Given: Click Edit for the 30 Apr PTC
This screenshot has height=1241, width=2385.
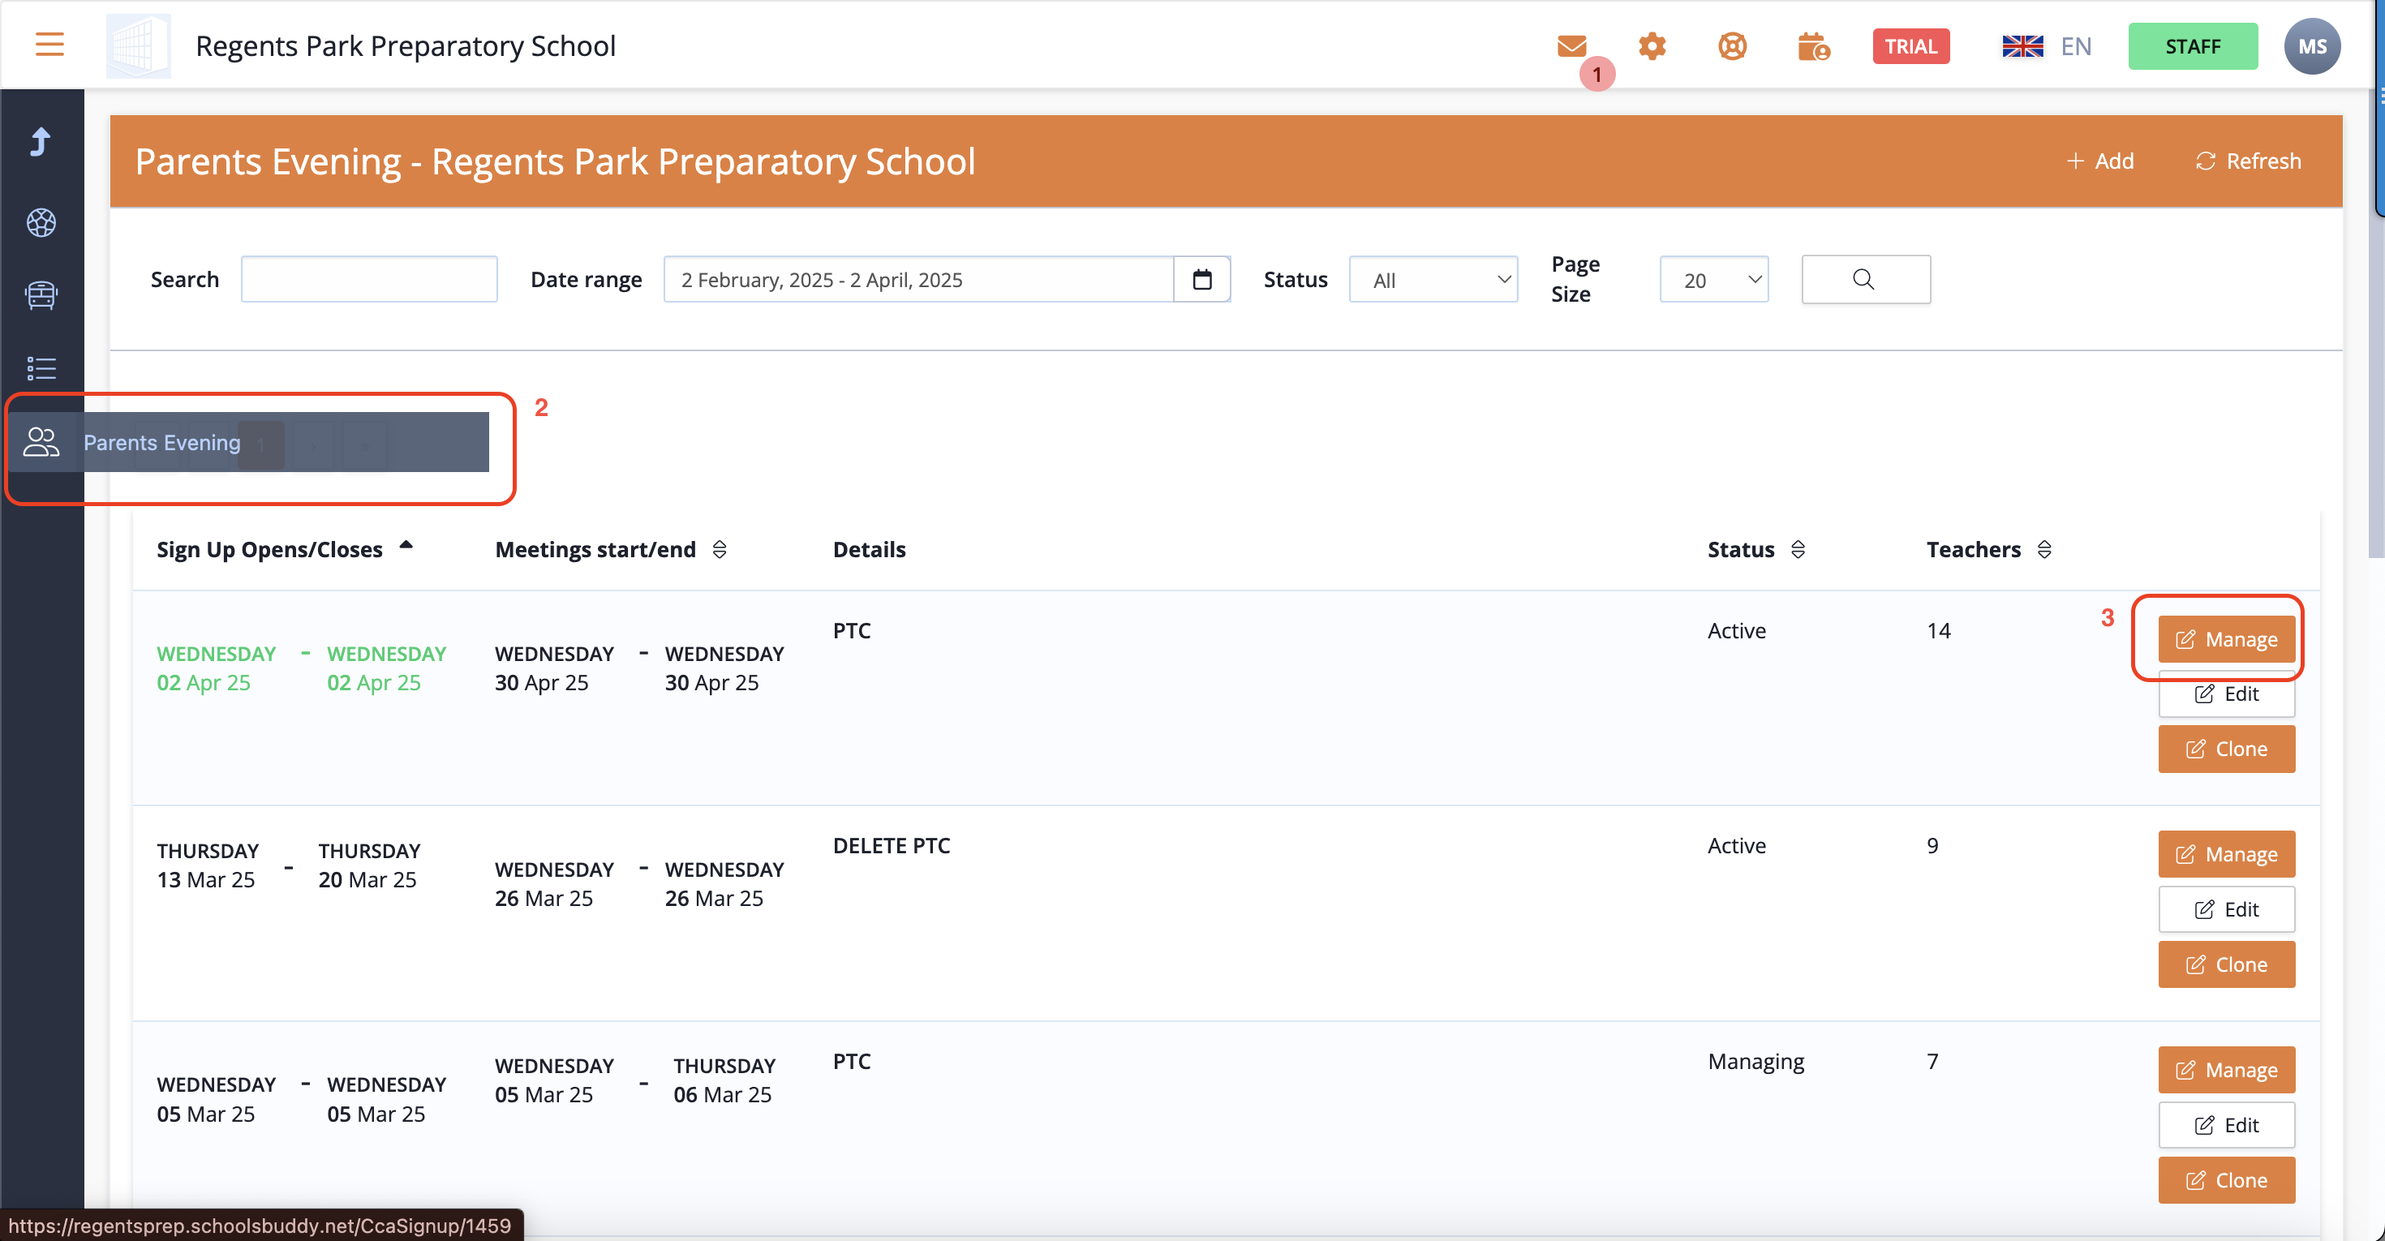Looking at the screenshot, I should pos(2227,693).
